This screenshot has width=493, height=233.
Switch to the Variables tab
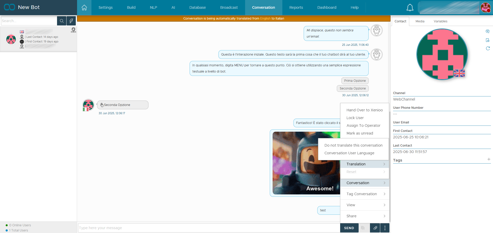[x=440, y=21]
